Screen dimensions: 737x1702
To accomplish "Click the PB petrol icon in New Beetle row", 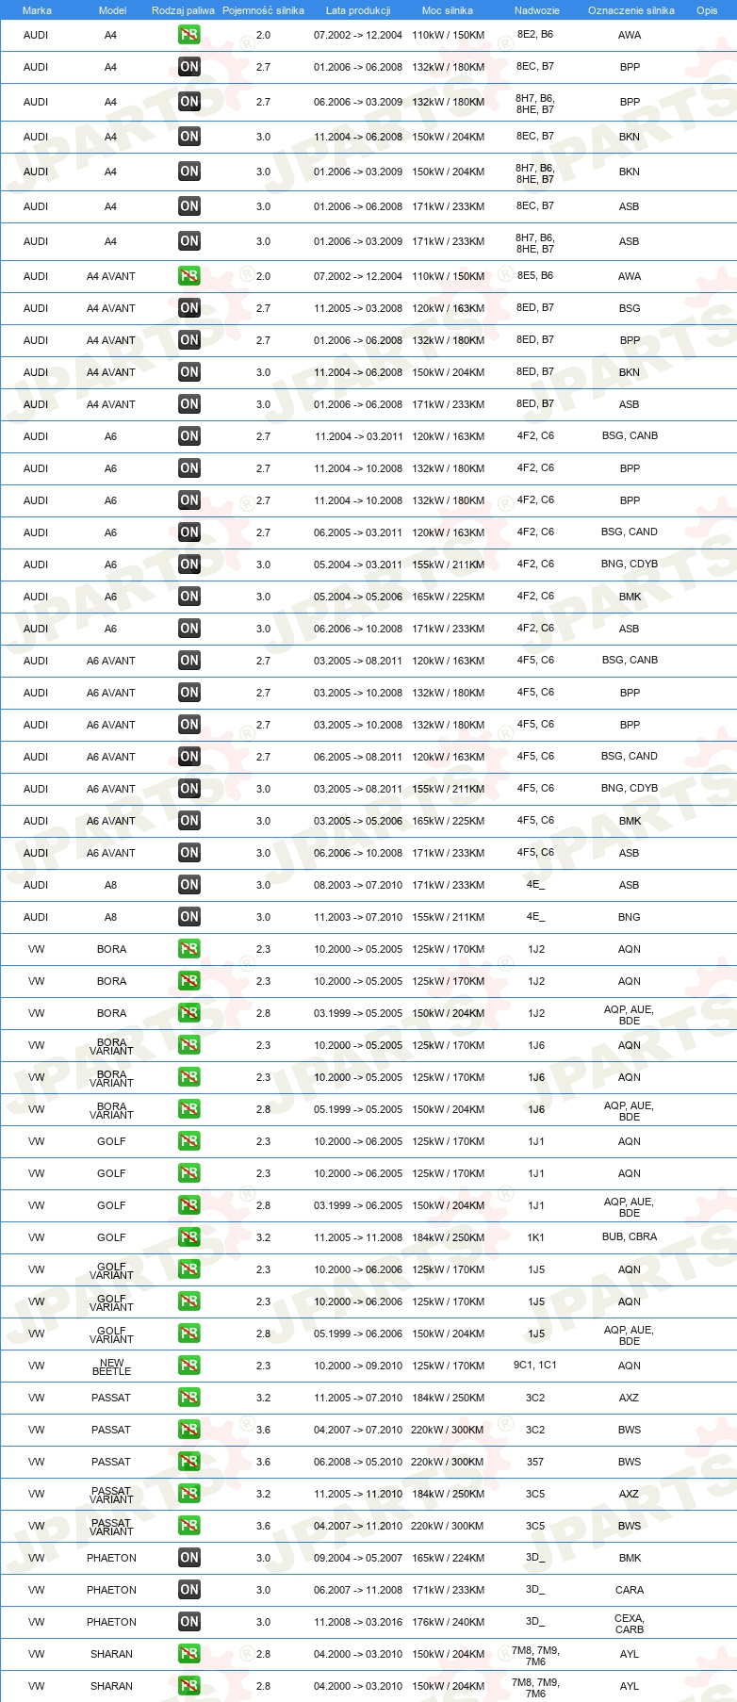I will pos(188,1366).
